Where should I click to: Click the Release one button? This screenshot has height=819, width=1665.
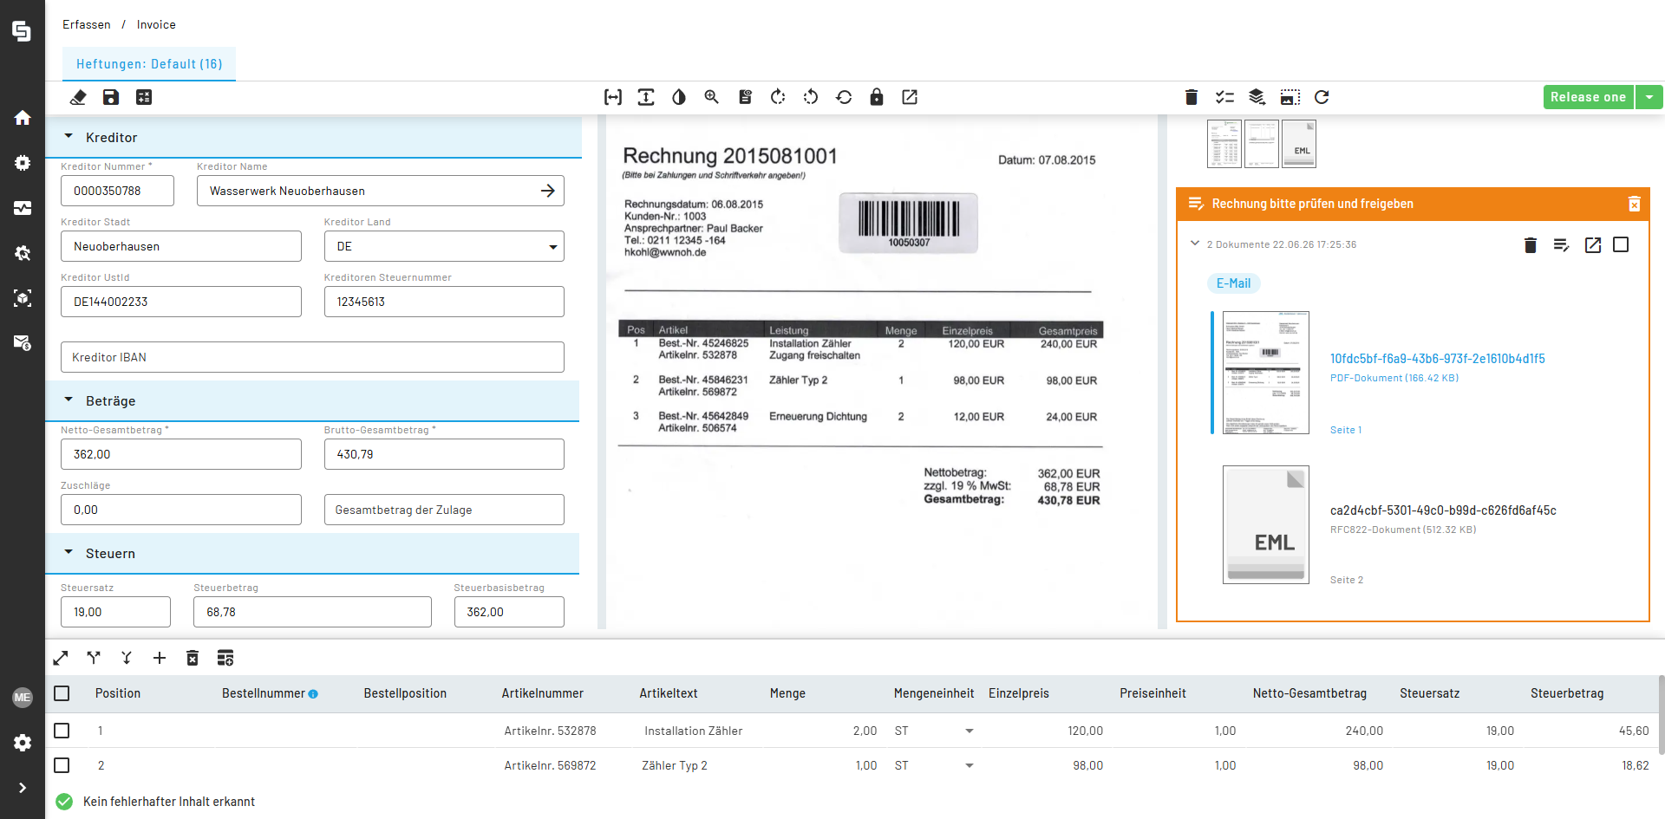(x=1588, y=97)
